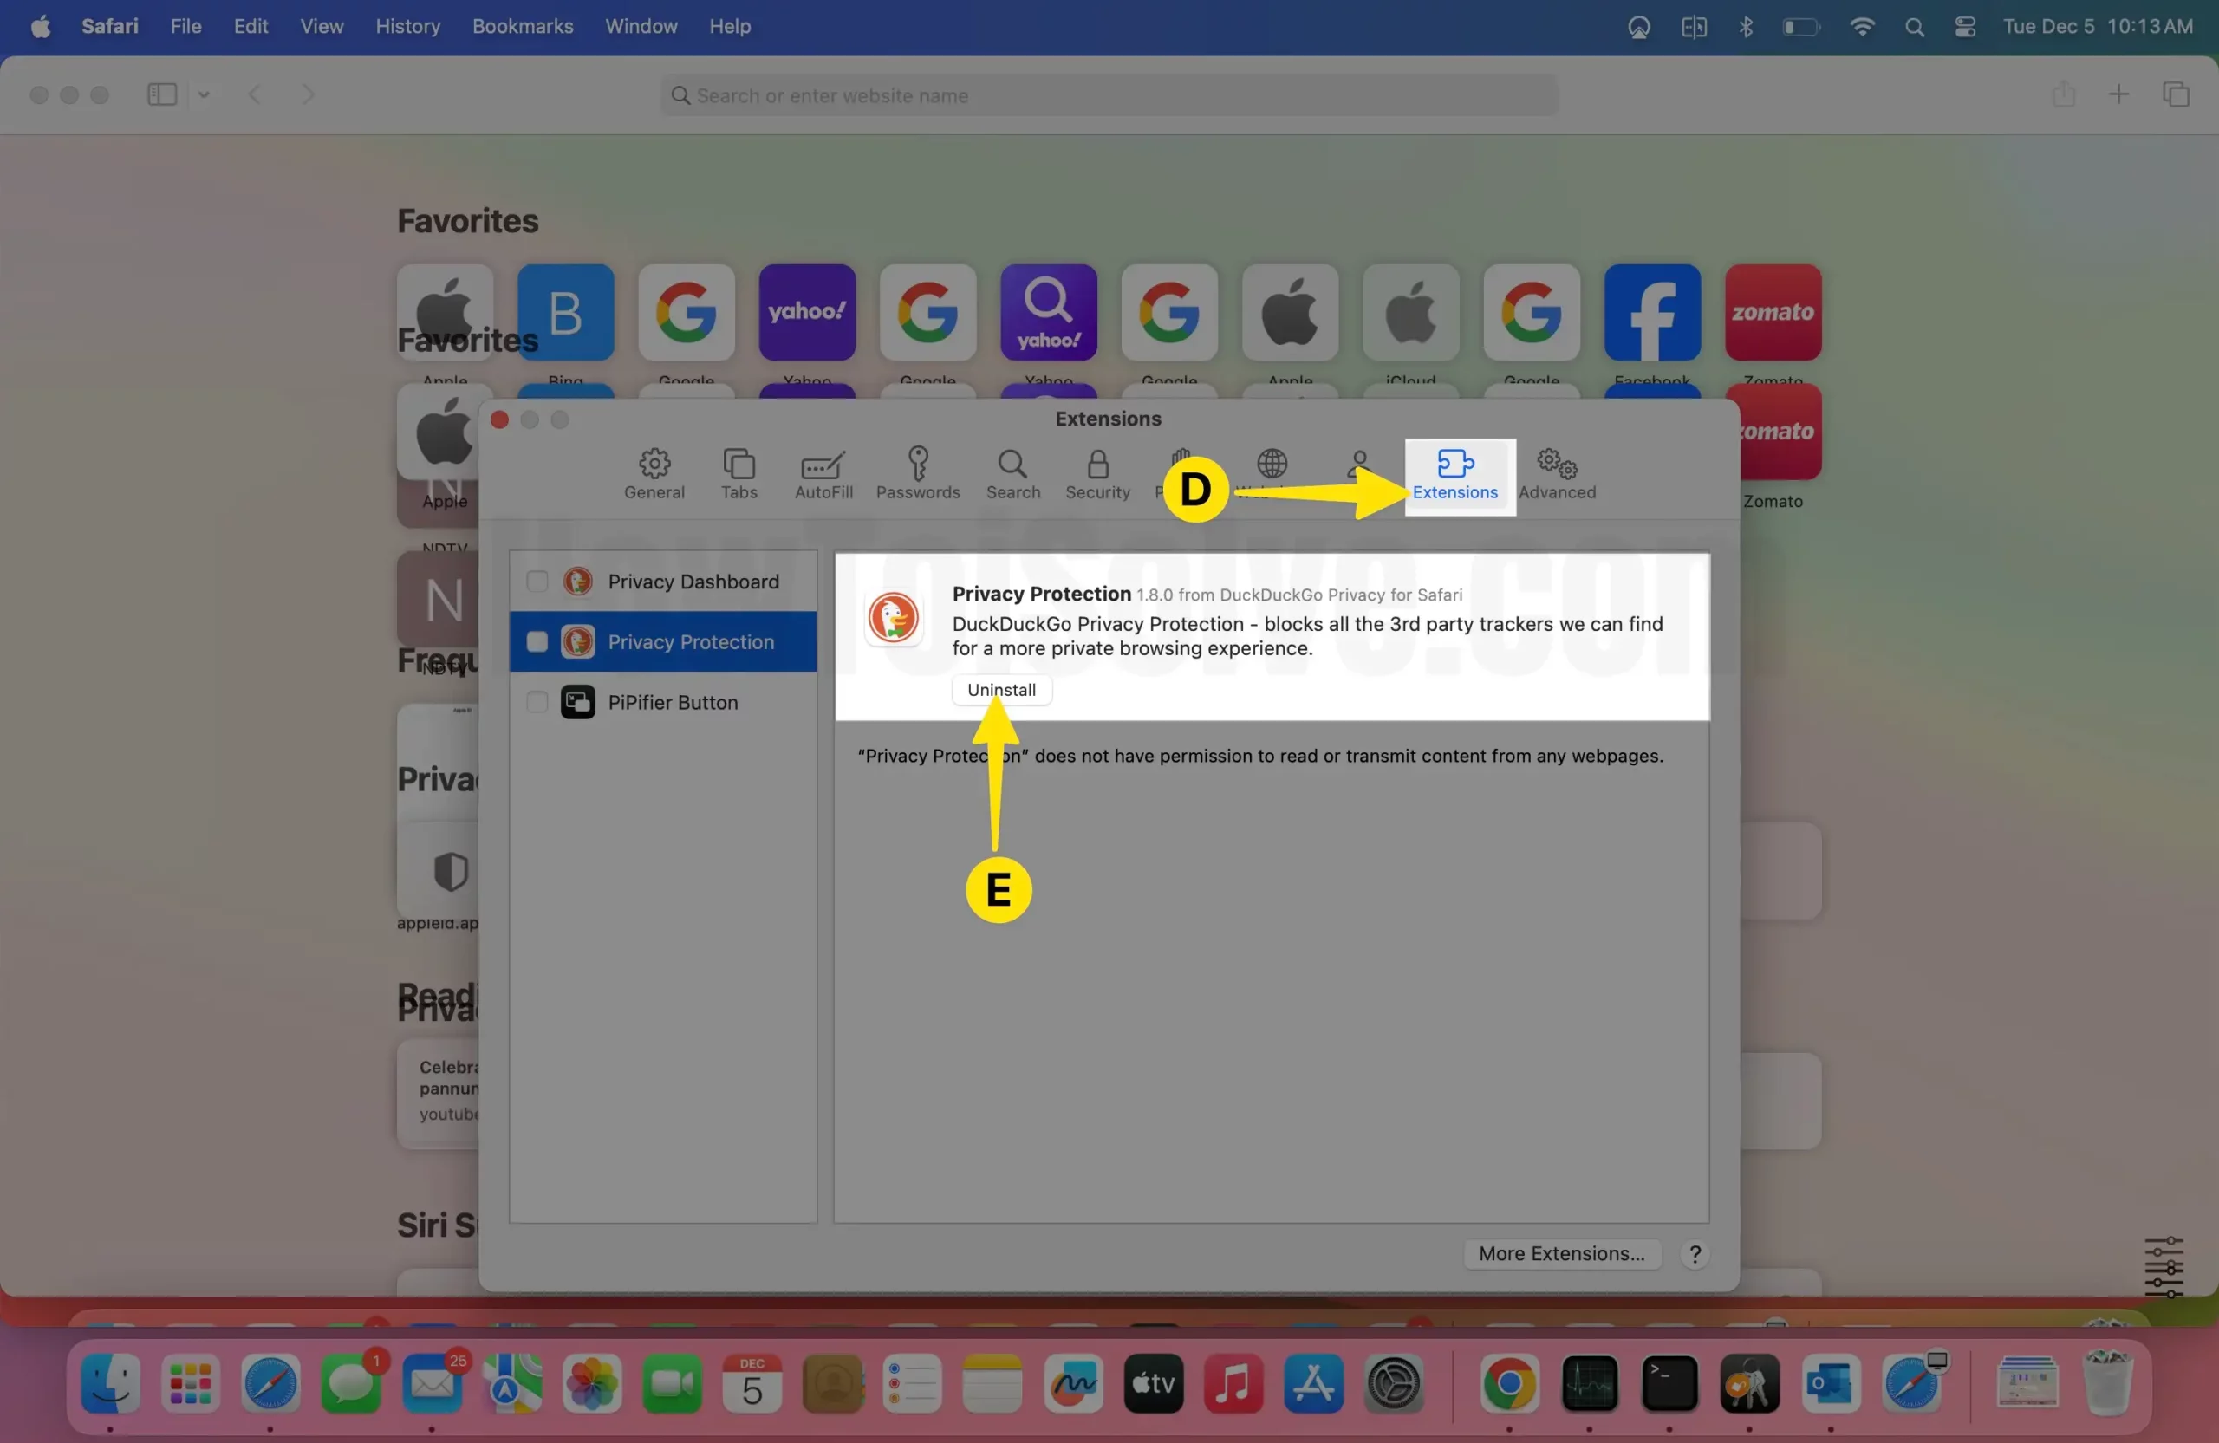Open the Edit menu

click(251, 26)
